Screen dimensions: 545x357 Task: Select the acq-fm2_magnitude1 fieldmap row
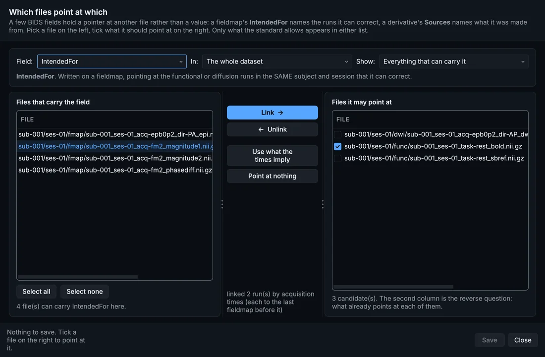coord(115,146)
